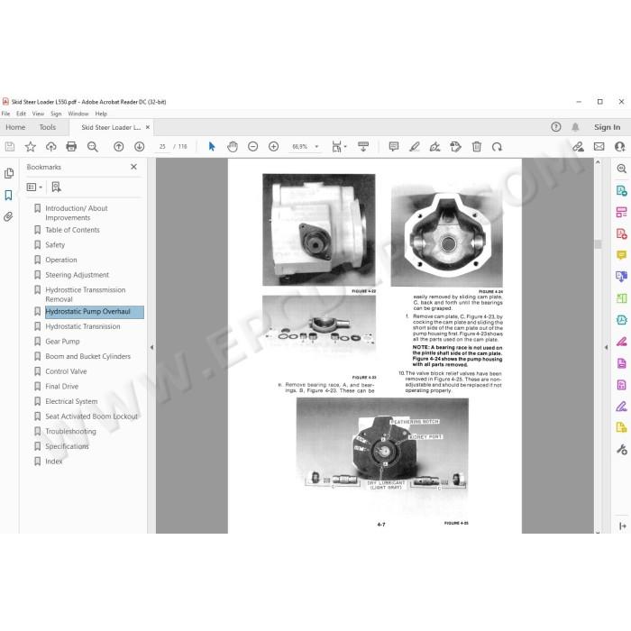Click the Fill & Sign pen tool
This screenshot has height=631, width=631.
click(x=621, y=407)
